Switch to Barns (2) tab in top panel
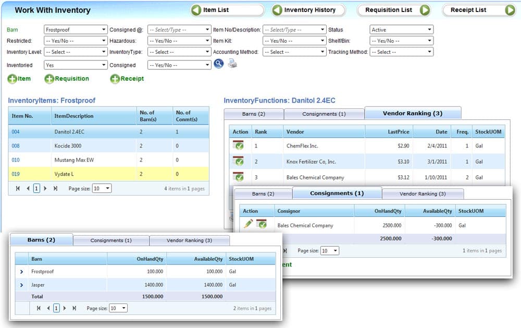521x328 pixels. (254, 114)
